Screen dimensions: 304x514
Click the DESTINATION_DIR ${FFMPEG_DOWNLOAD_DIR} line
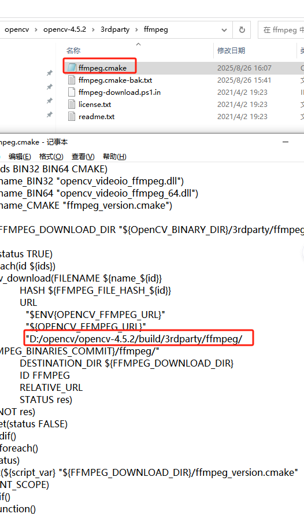coord(127,363)
